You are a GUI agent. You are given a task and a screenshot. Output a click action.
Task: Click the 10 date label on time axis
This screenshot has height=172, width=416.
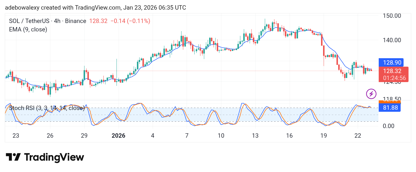(x=221, y=136)
